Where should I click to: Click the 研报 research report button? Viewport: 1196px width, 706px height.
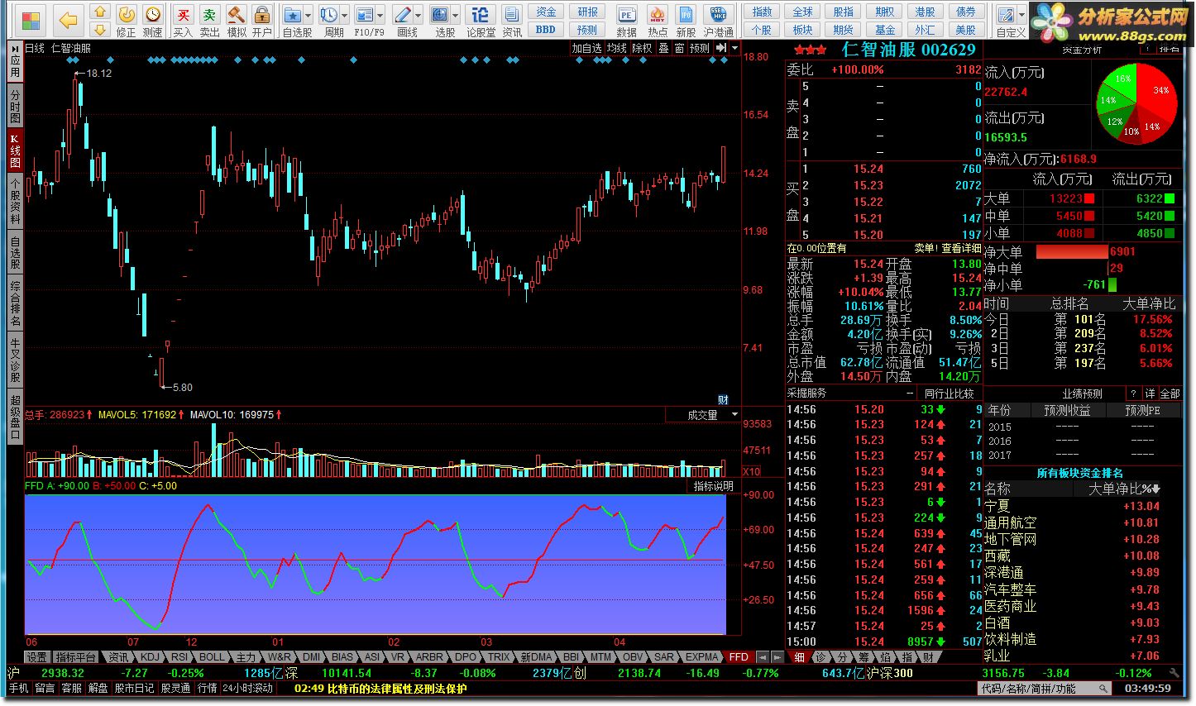[587, 12]
